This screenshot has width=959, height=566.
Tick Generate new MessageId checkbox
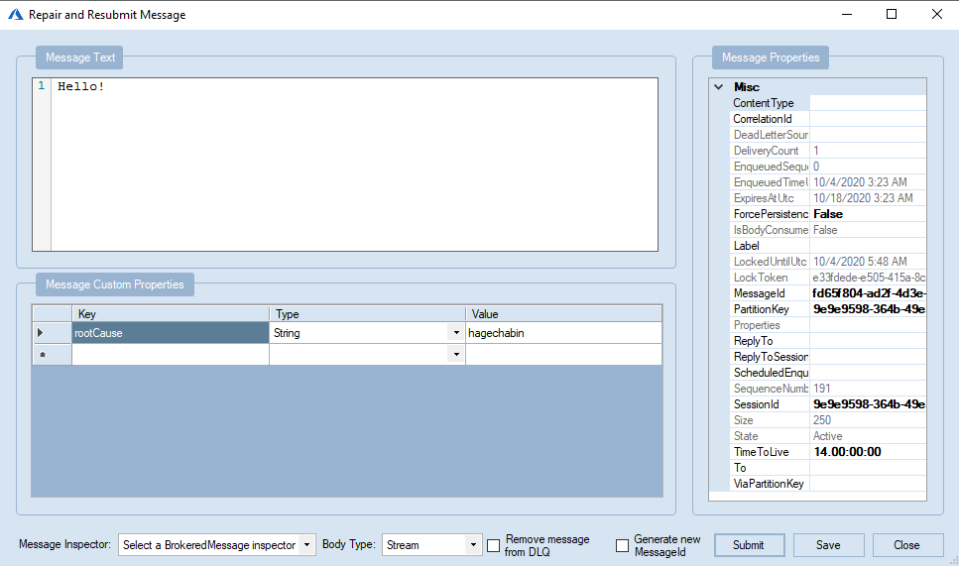tap(622, 545)
